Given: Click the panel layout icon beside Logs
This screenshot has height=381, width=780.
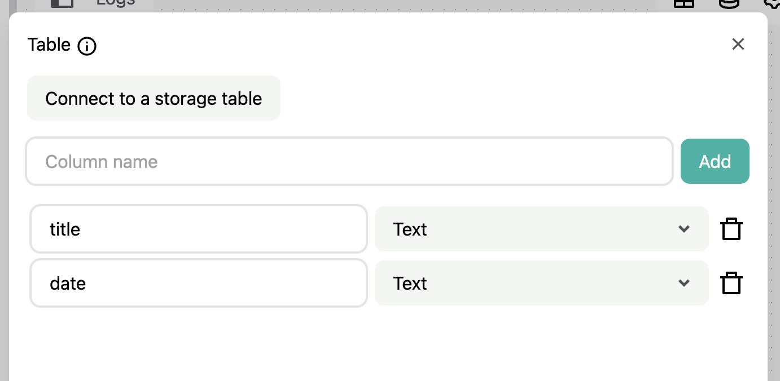Looking at the screenshot, I should point(62,3).
